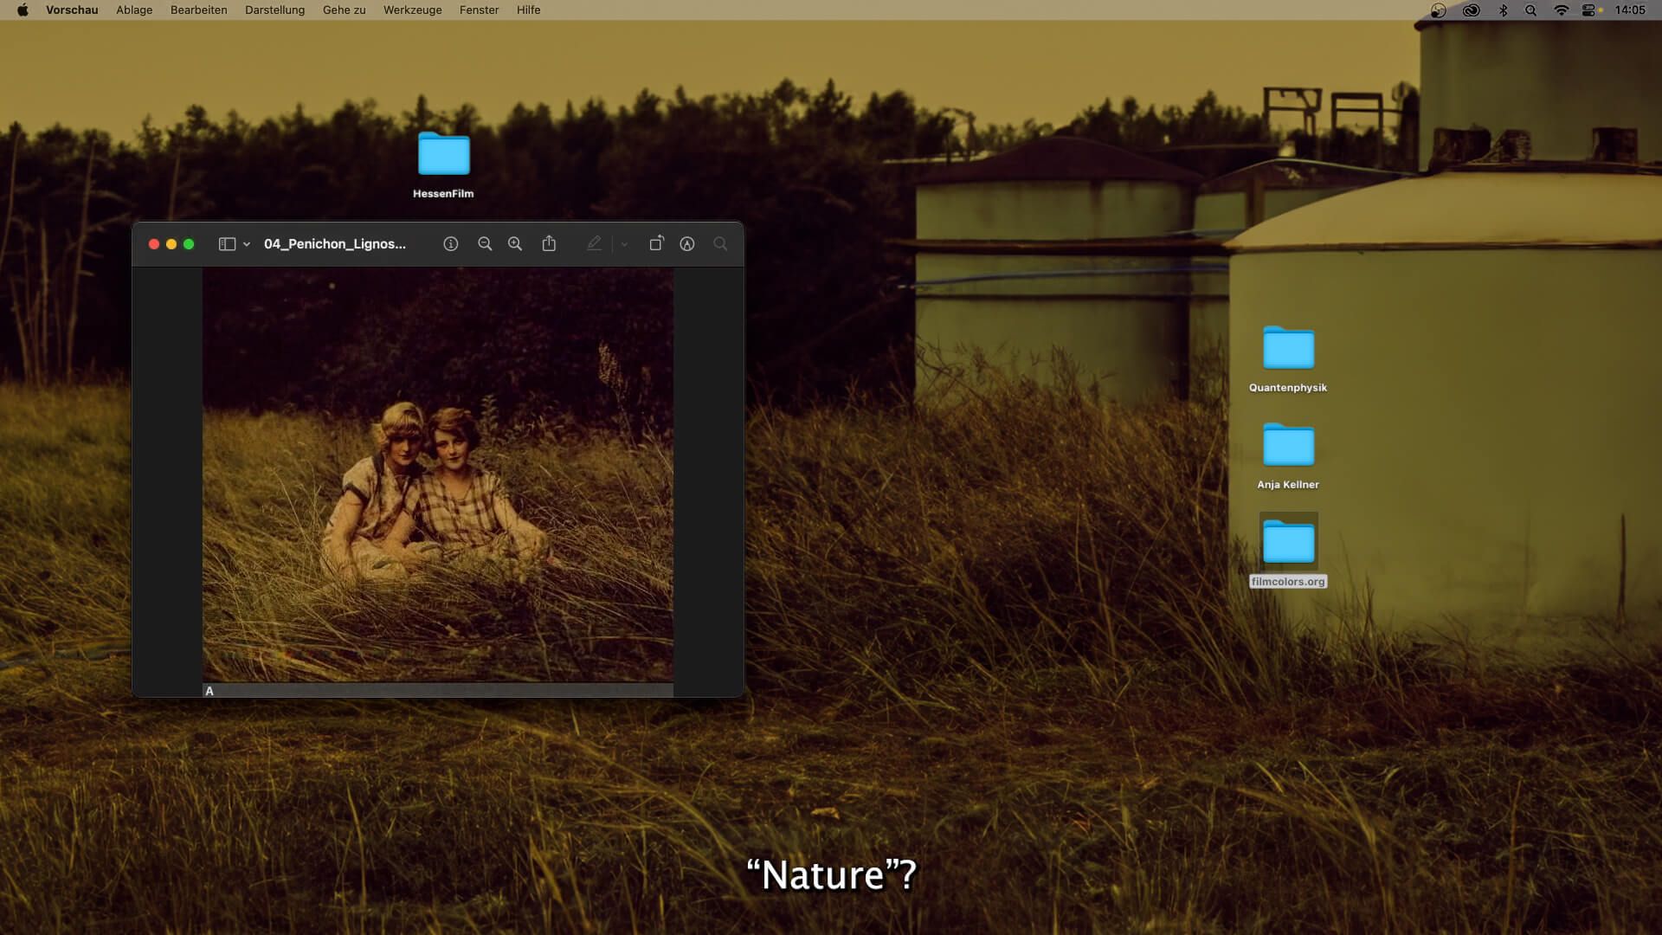Open the Darstellung menu
The width and height of the screenshot is (1662, 935).
pyautogui.click(x=274, y=10)
